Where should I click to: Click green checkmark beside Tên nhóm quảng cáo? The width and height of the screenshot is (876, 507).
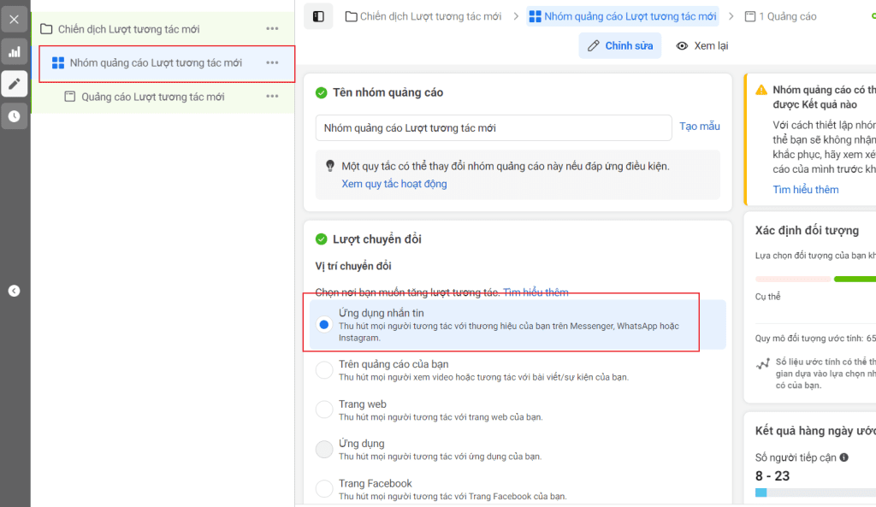click(x=322, y=92)
